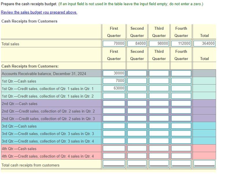Select Qtr. 2 sales in Qtr. 3 First Quarter field
Screen dimensions: 240x174
(x=114, y=118)
